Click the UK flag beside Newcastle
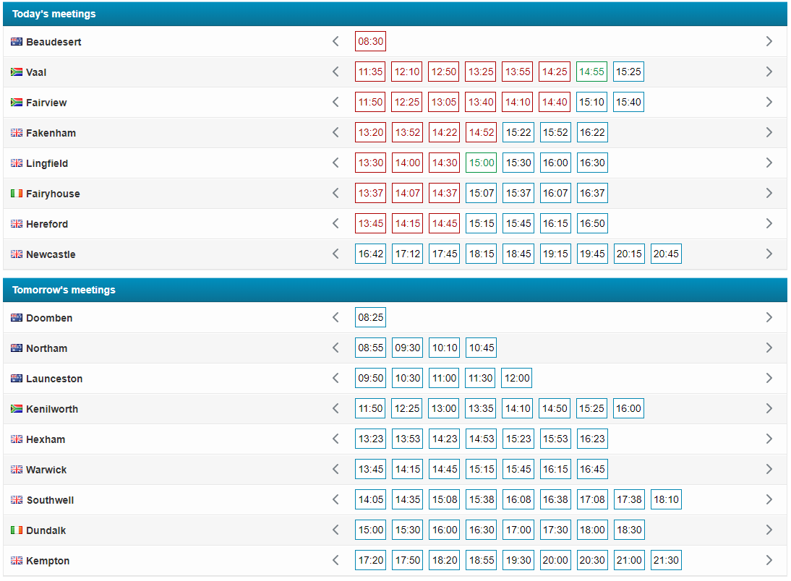Screen dimensions: 791x581 17,254
